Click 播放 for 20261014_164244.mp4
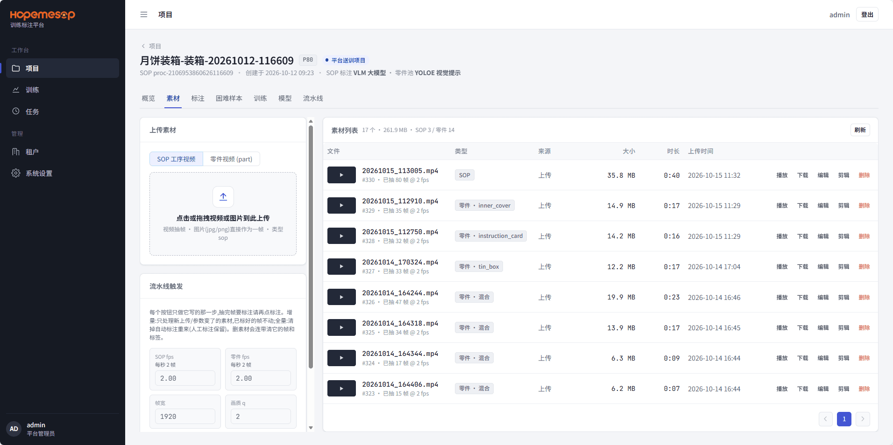 coord(782,298)
